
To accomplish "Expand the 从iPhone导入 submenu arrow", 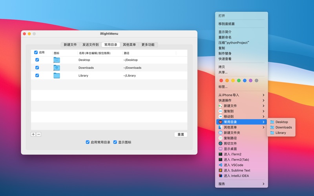I will pyautogui.click(x=263, y=95).
